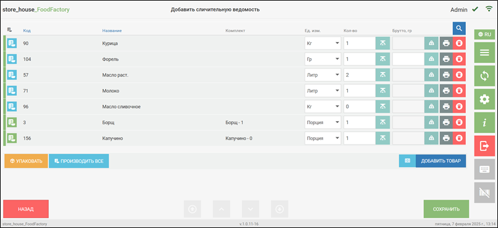Open the hamburger menu in sidebar
The height and width of the screenshot is (228, 498).
click(484, 53)
